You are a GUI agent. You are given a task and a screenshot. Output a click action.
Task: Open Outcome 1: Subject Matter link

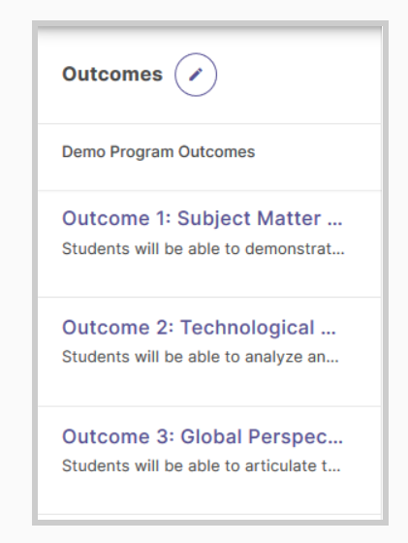[x=203, y=218]
